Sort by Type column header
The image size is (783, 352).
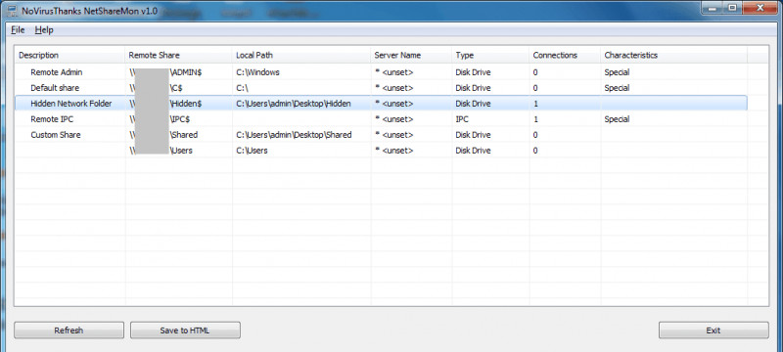(x=490, y=56)
